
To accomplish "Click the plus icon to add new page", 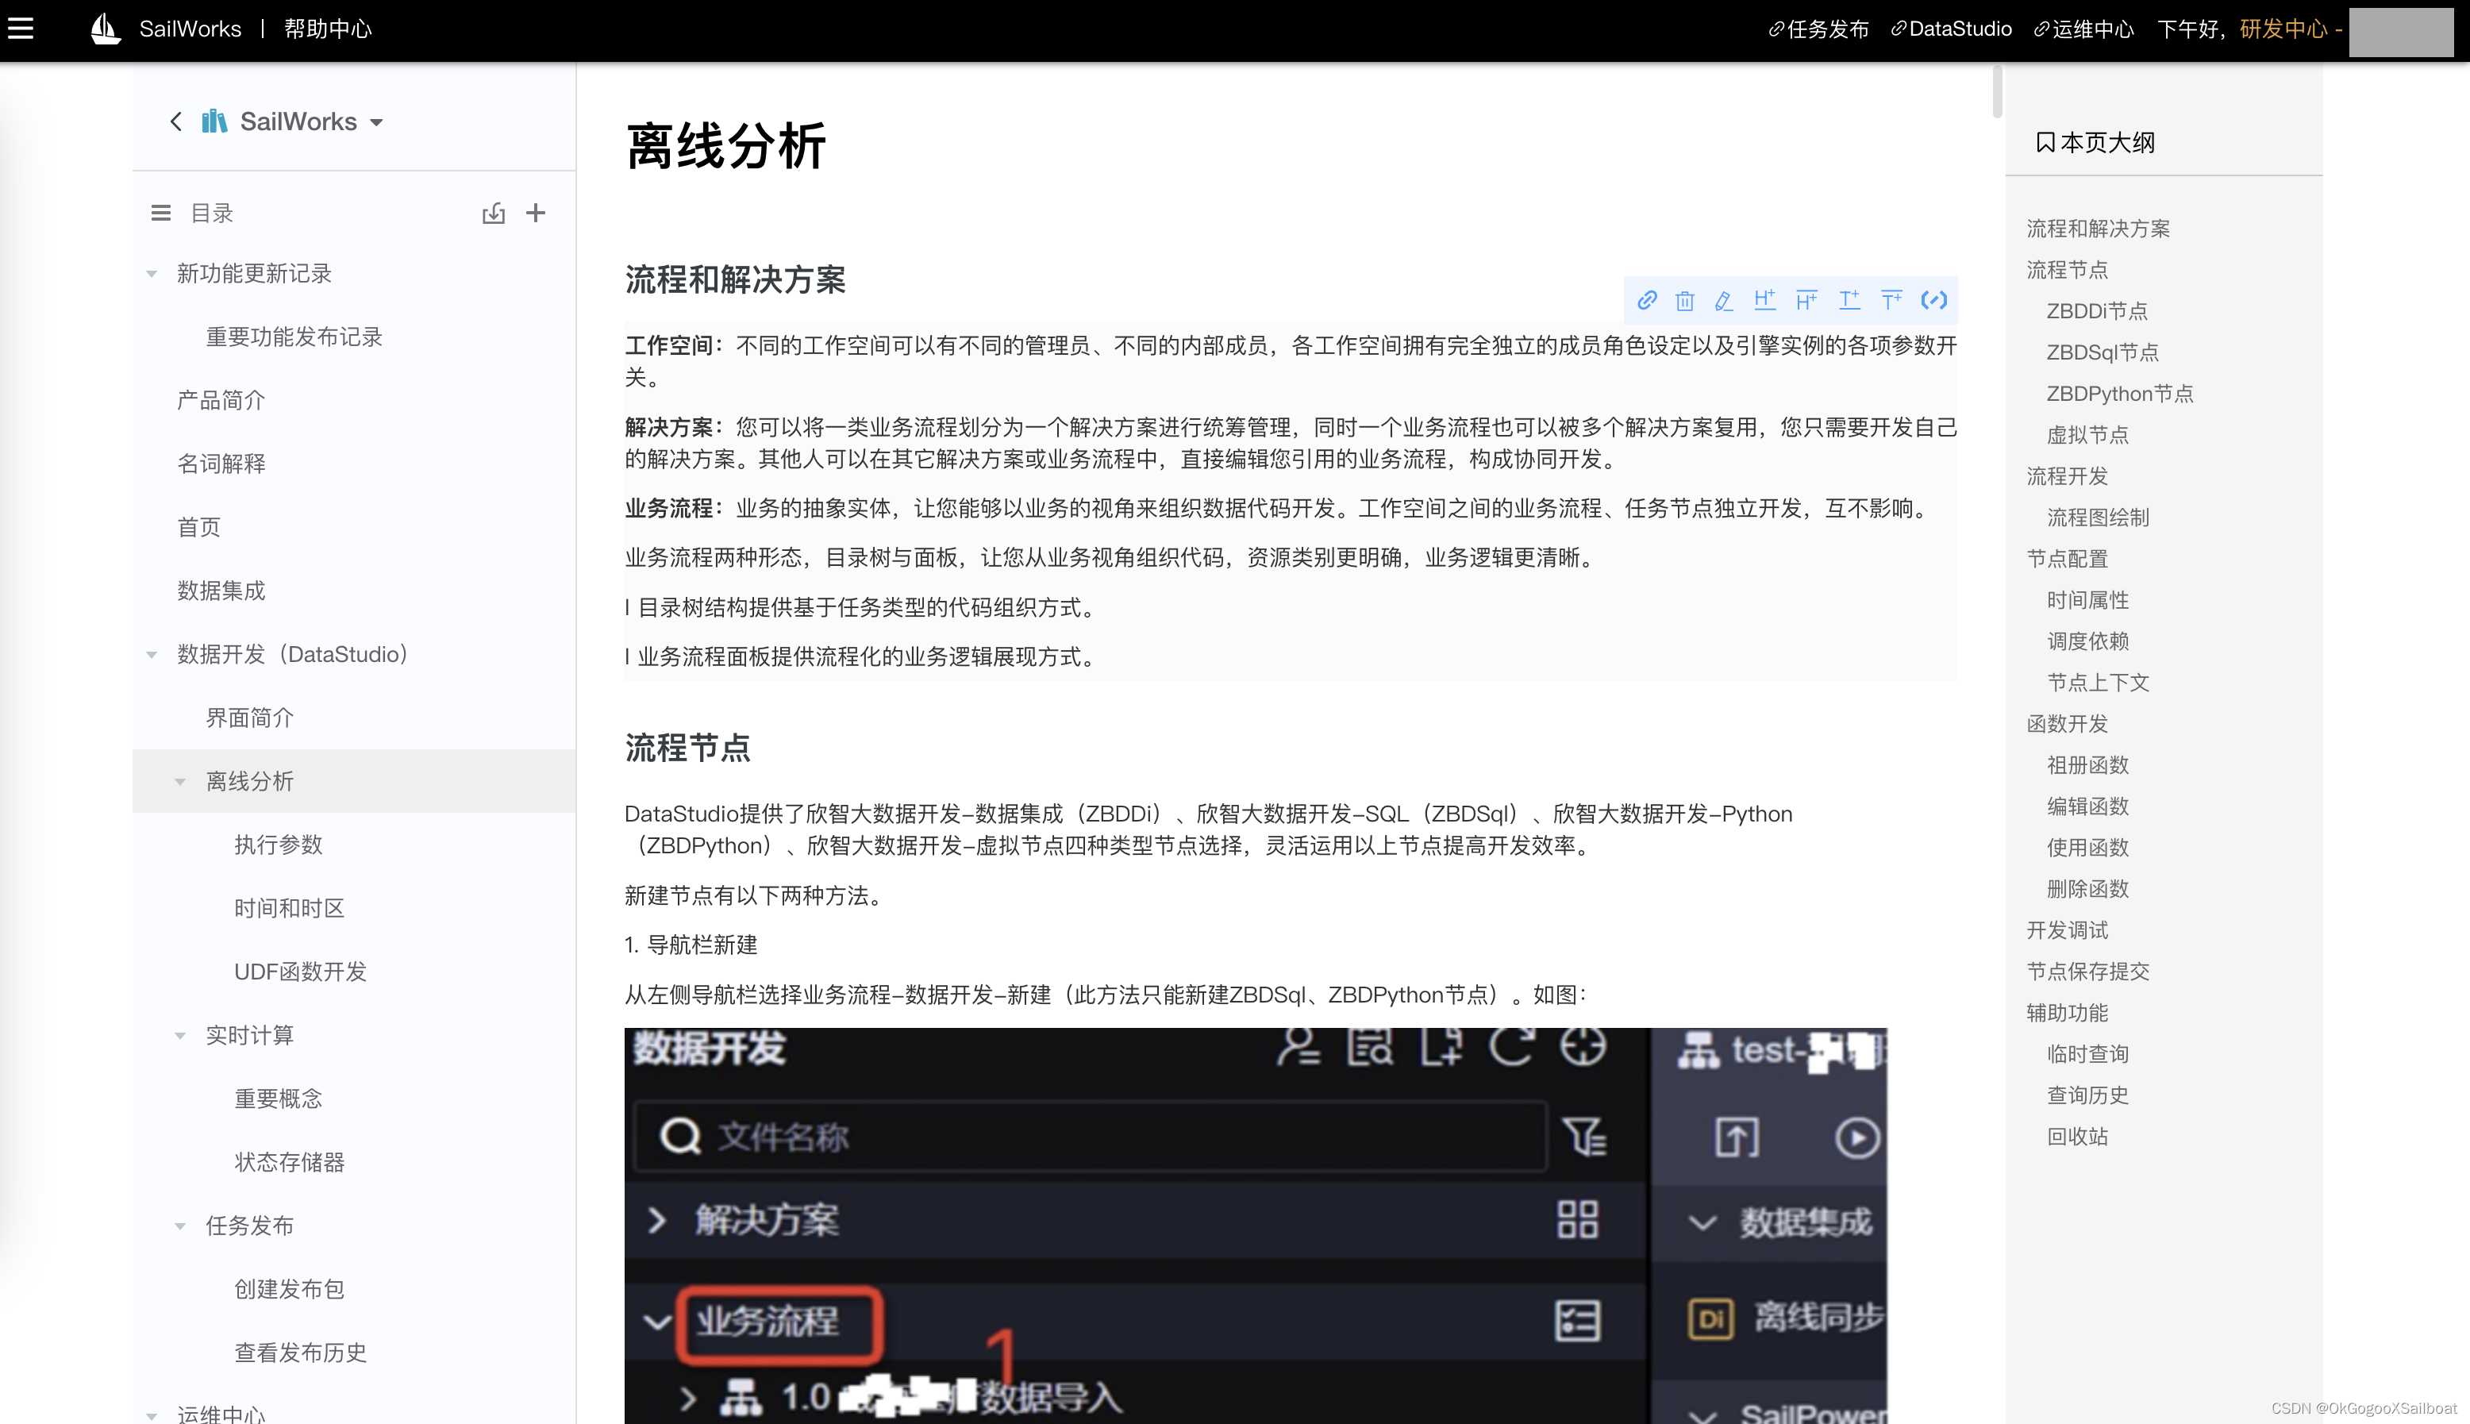I will point(536,214).
